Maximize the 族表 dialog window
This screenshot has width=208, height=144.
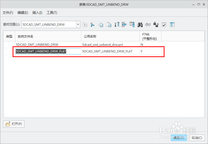coord(198,5)
